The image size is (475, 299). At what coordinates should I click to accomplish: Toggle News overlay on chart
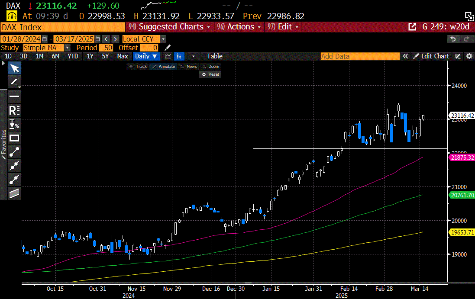pyautogui.click(x=188, y=67)
